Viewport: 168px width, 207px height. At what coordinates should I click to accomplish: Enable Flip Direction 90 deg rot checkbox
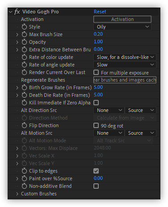(96, 125)
